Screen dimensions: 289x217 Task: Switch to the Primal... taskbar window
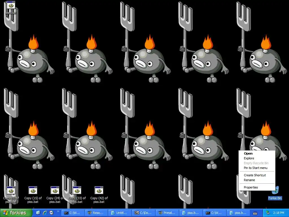167,213
